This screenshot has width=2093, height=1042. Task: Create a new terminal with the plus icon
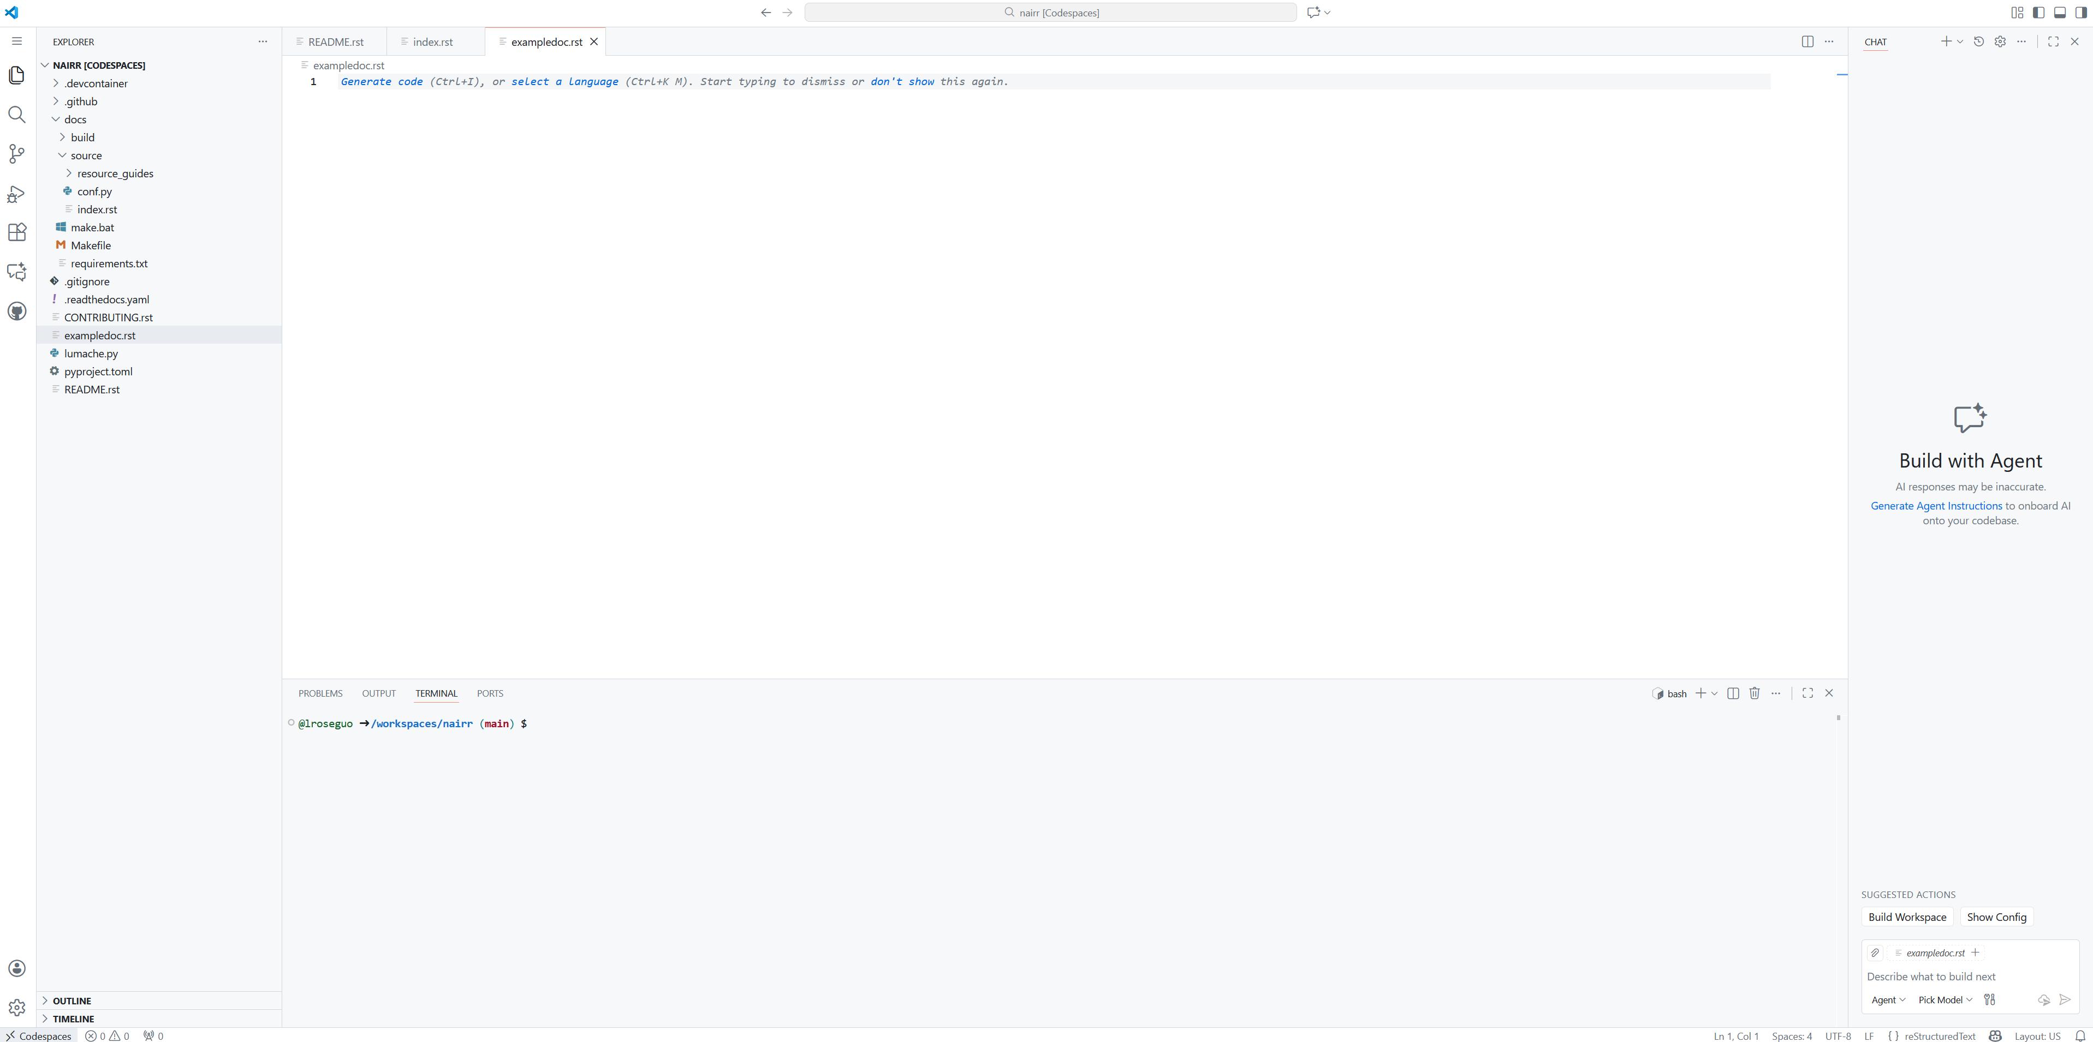click(x=1700, y=693)
